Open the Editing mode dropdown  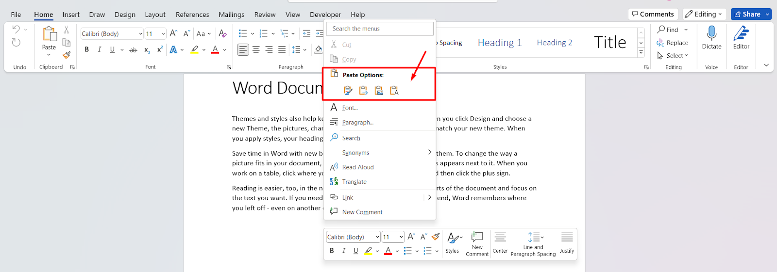(705, 14)
